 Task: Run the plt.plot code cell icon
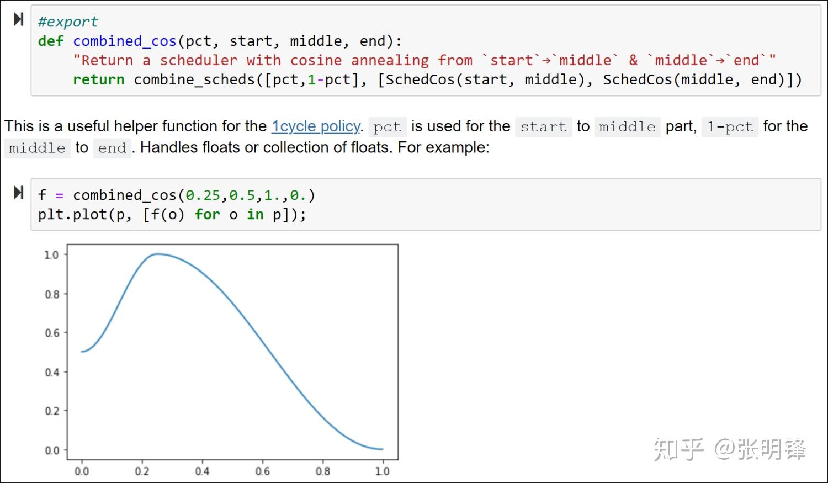(19, 193)
